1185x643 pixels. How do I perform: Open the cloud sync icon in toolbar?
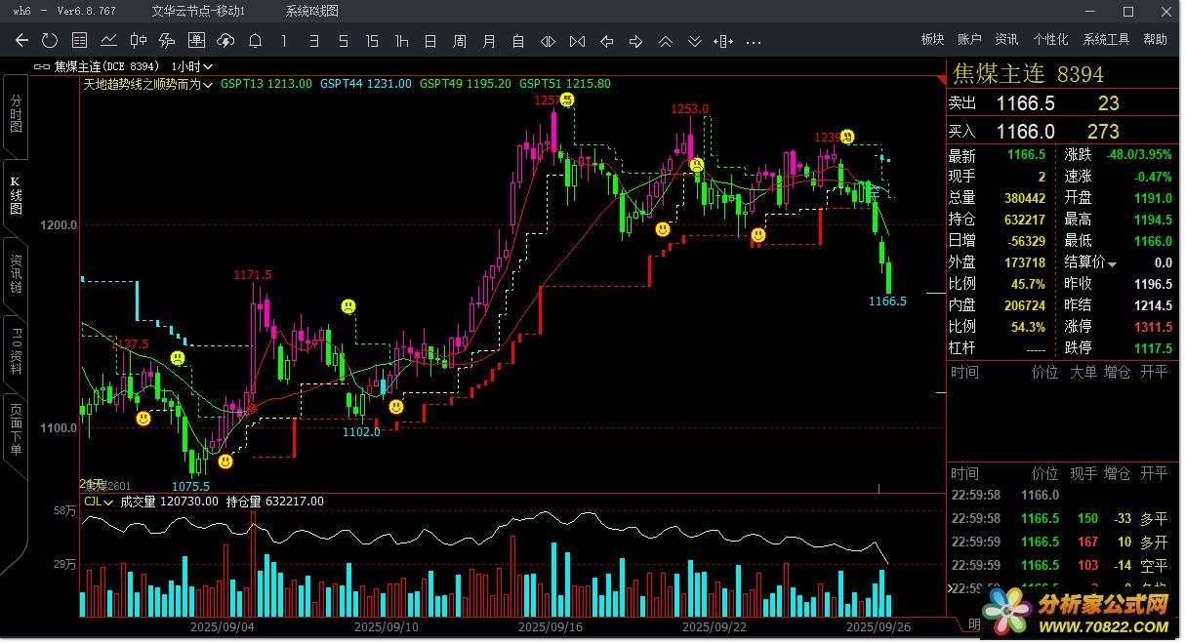pos(225,41)
